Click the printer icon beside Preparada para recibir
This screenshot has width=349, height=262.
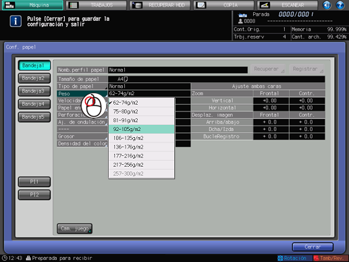[28, 258]
